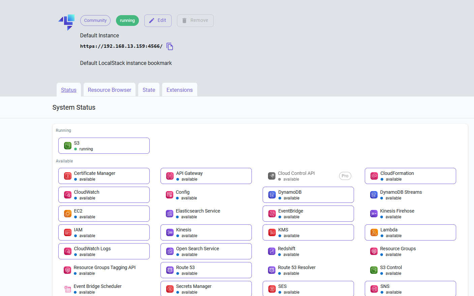Click the 'Elasticsearch Service' name
The width and height of the screenshot is (474, 296).
tap(198, 211)
